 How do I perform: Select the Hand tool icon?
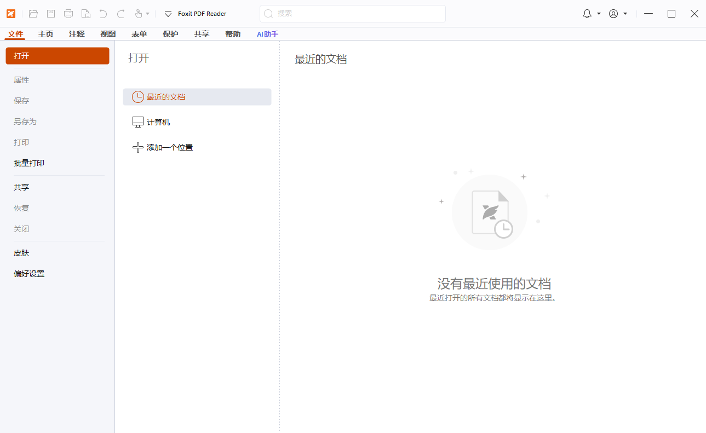click(139, 13)
